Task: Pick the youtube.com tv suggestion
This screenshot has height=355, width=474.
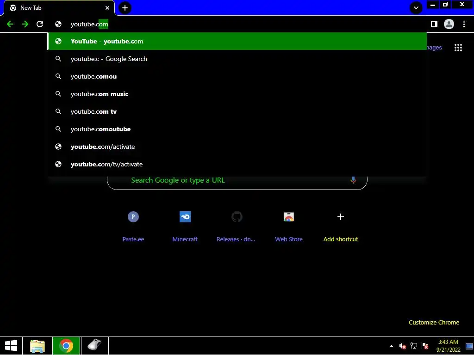Action: coord(237,111)
